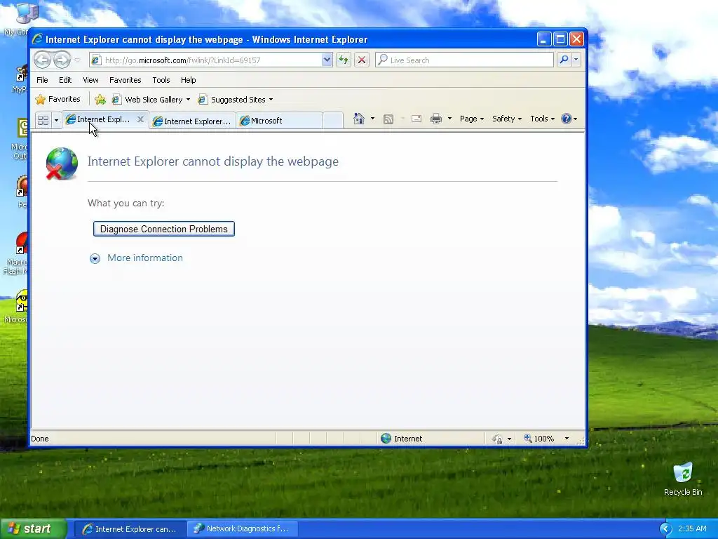Click the Stop loading red X icon
The image size is (718, 539).
click(x=362, y=60)
